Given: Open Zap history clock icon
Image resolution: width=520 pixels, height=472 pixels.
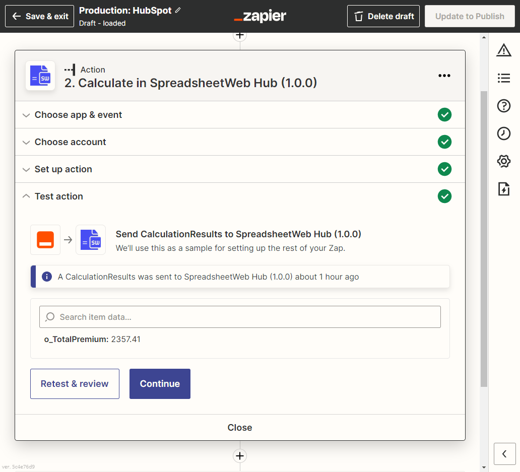Looking at the screenshot, I should coord(503,133).
